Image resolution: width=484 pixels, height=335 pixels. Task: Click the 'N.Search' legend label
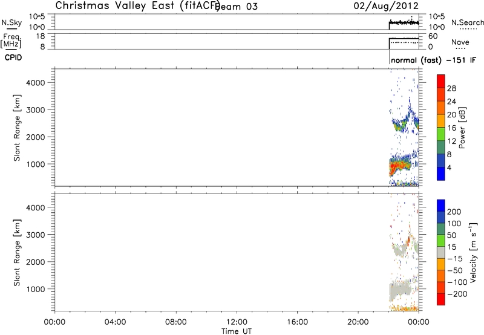(467, 22)
